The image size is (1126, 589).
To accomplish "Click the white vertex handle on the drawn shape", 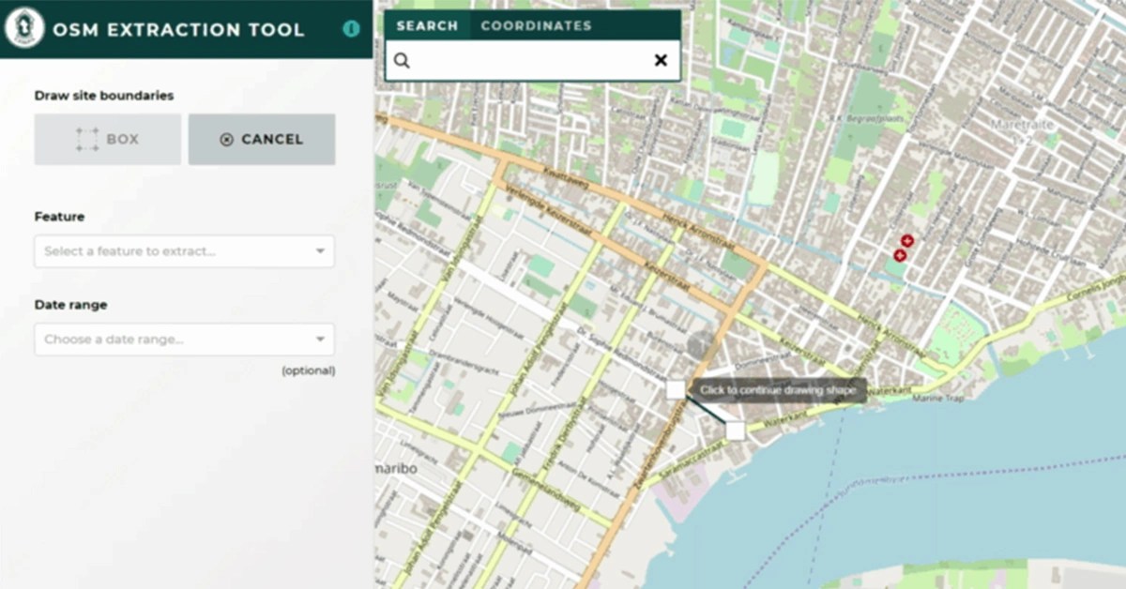I will coord(677,387).
